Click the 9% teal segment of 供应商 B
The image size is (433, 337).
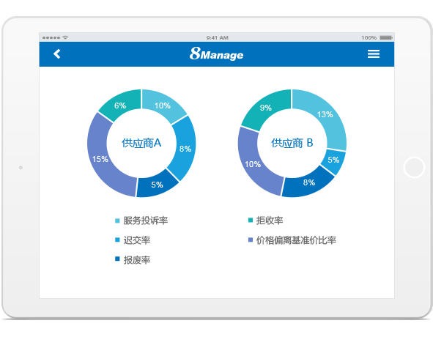[266, 108]
